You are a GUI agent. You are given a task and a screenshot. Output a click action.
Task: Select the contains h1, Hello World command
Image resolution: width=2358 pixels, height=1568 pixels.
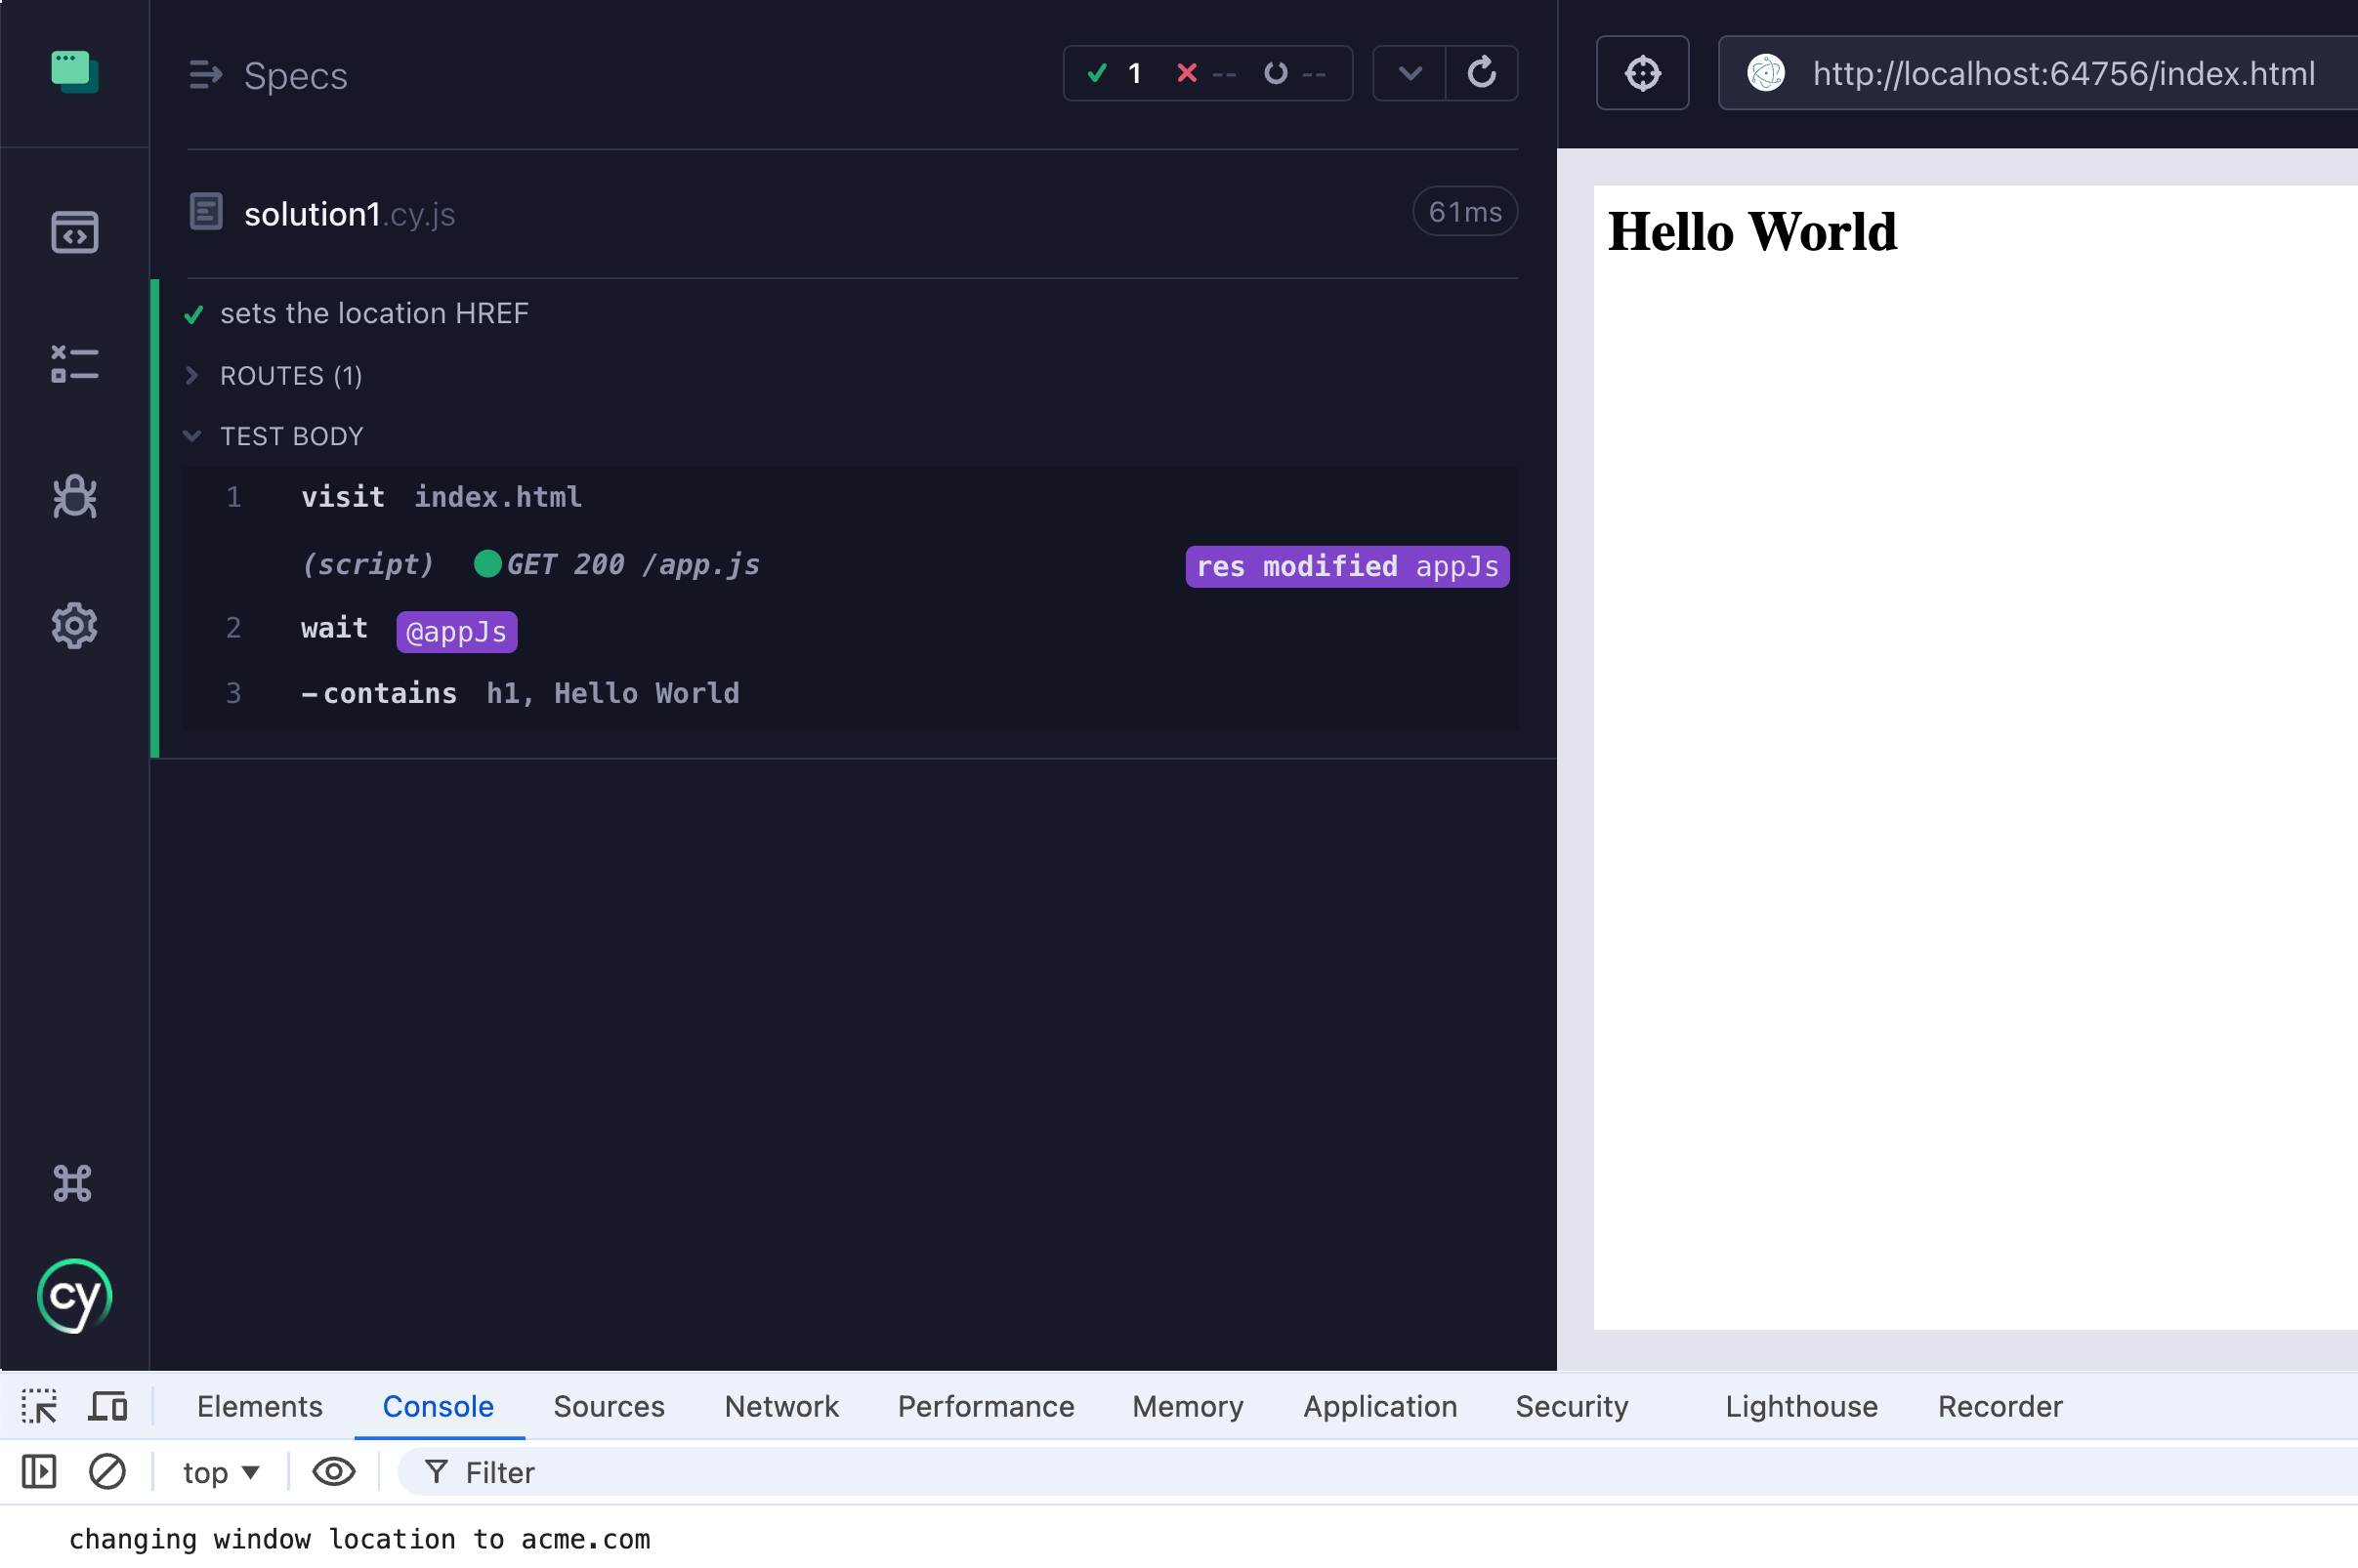(851, 693)
